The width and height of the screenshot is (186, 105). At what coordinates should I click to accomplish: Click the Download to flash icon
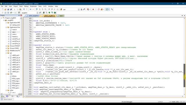[x=19, y=13]
